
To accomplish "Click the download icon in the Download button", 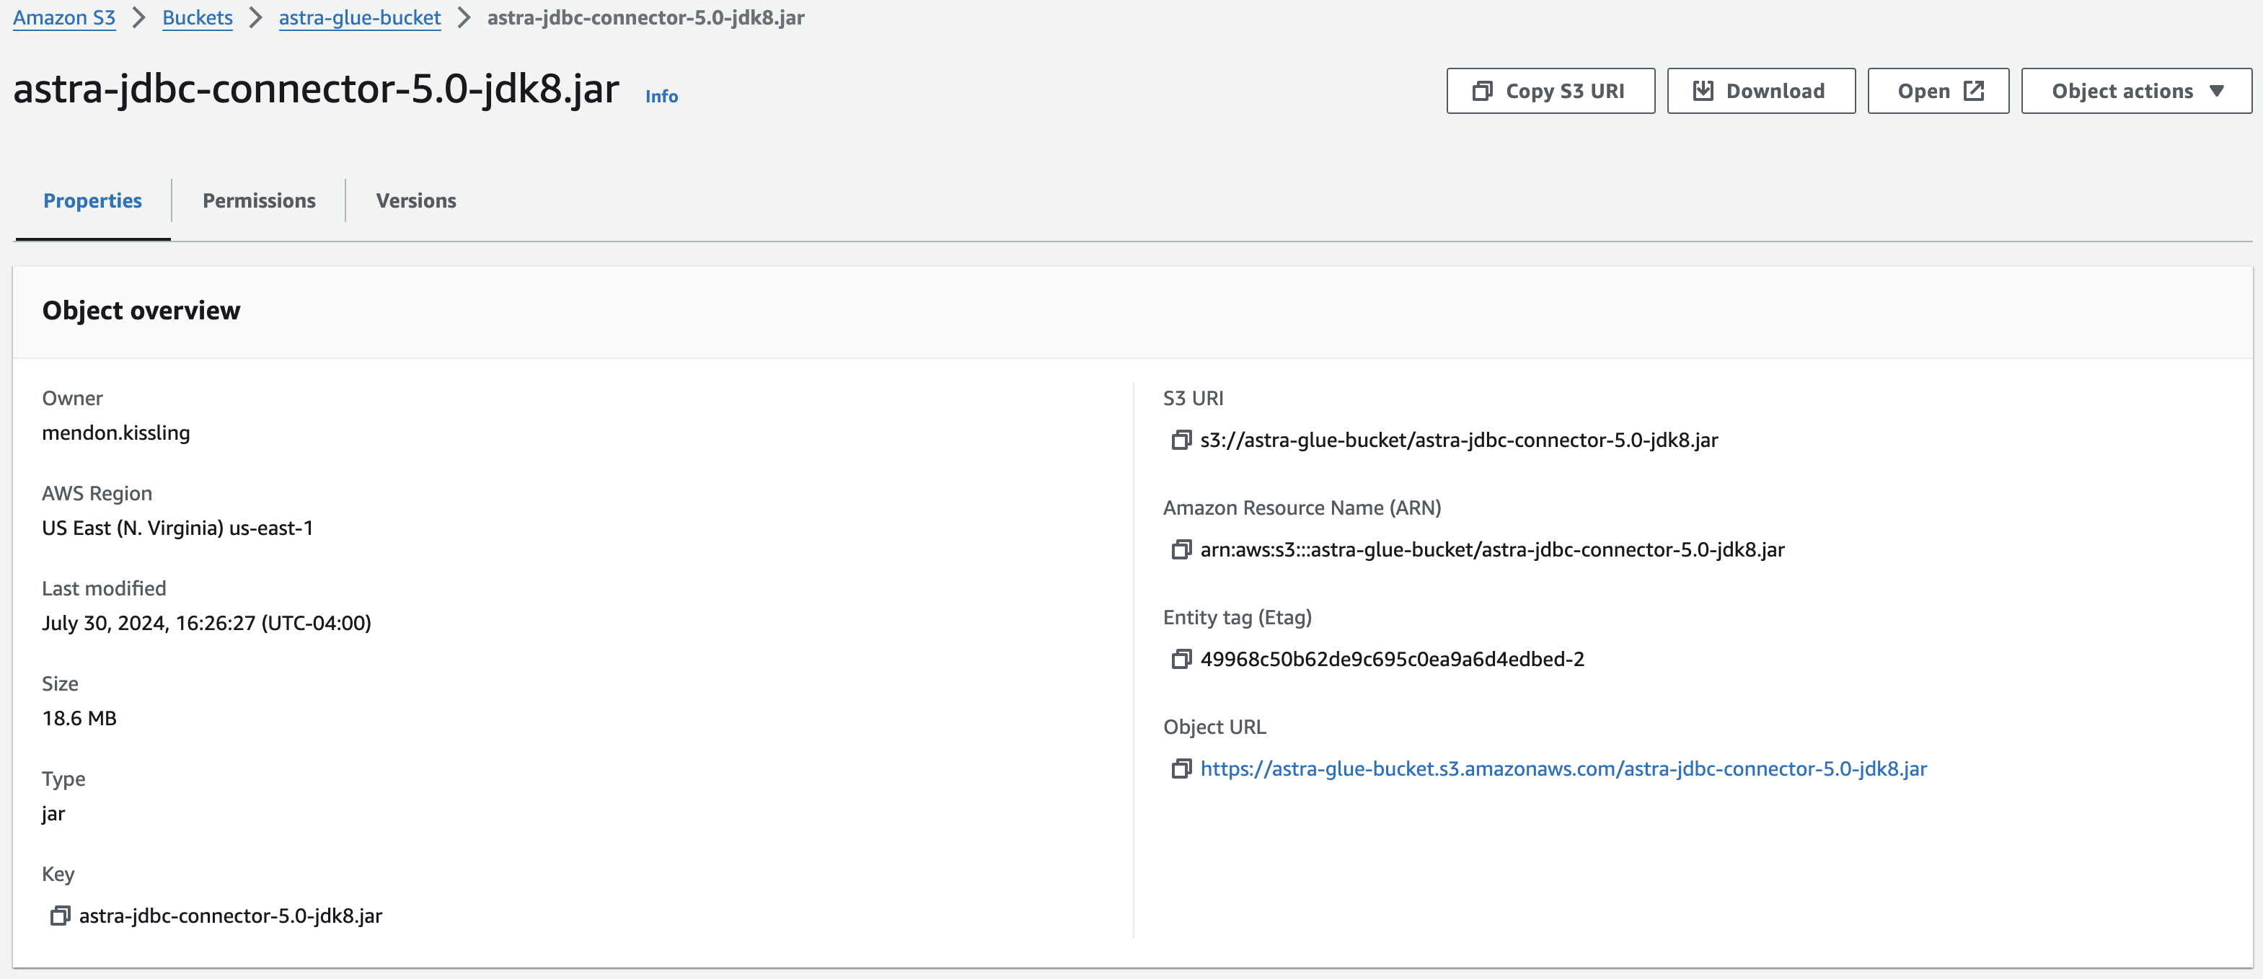I will point(1703,90).
